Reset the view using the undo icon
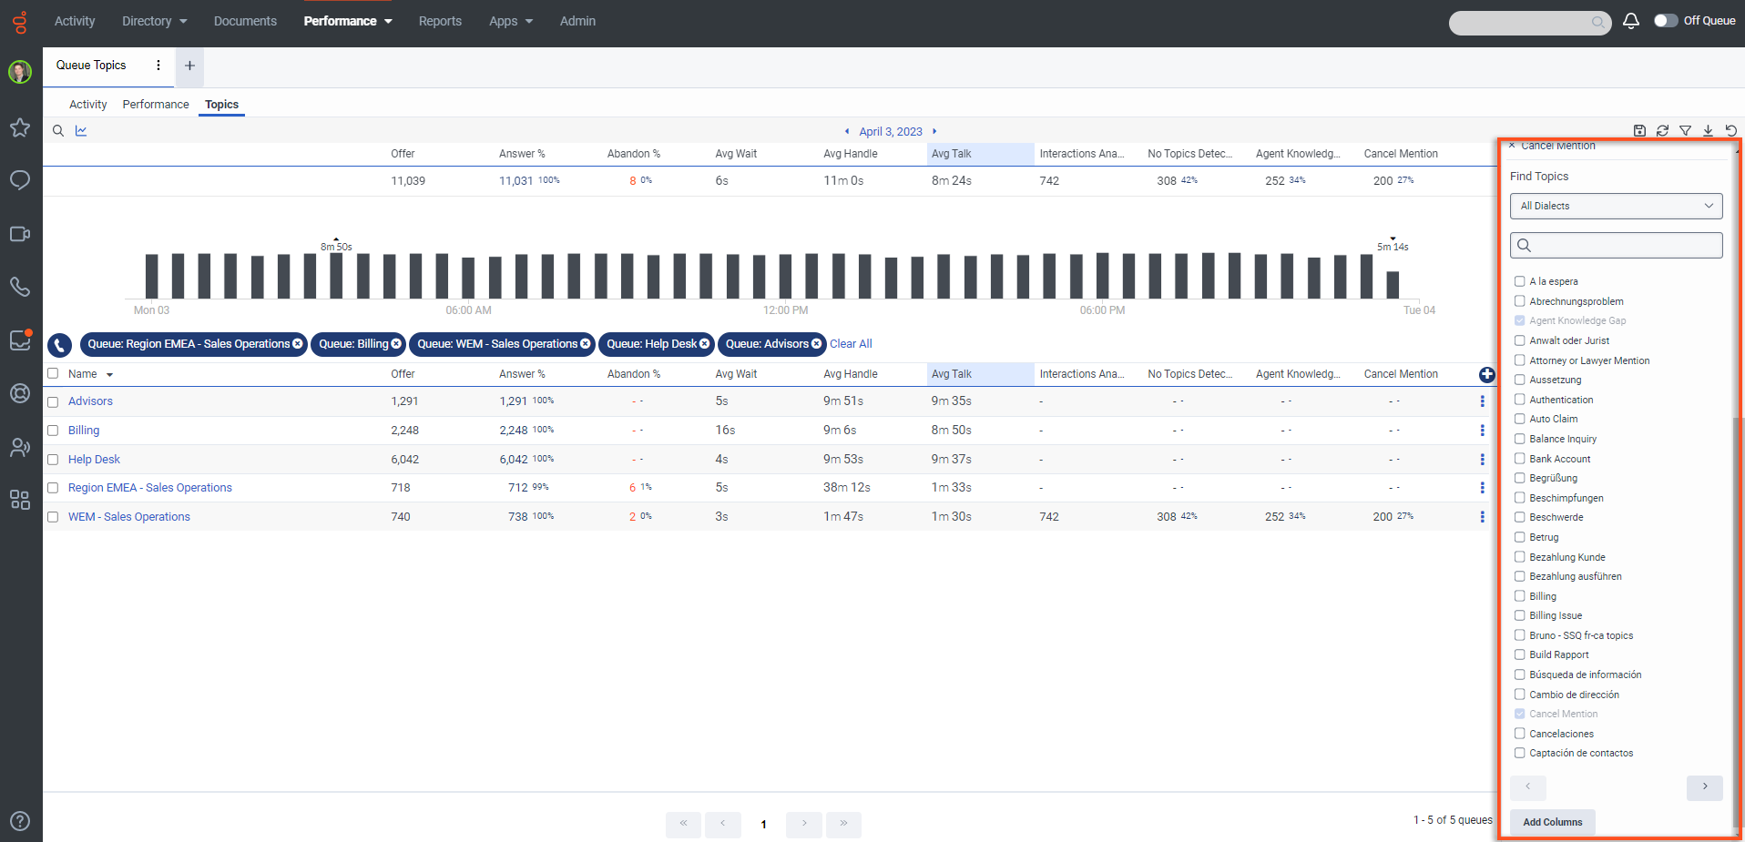This screenshot has height=842, width=1745. point(1731,130)
